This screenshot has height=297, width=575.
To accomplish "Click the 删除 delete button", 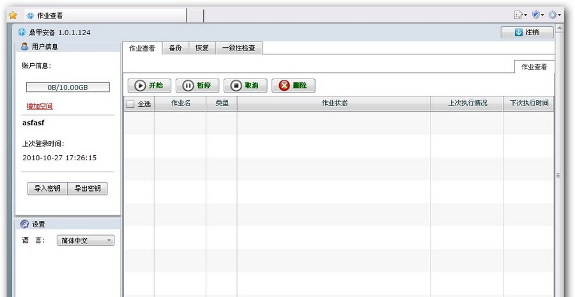I will pyautogui.click(x=293, y=86).
